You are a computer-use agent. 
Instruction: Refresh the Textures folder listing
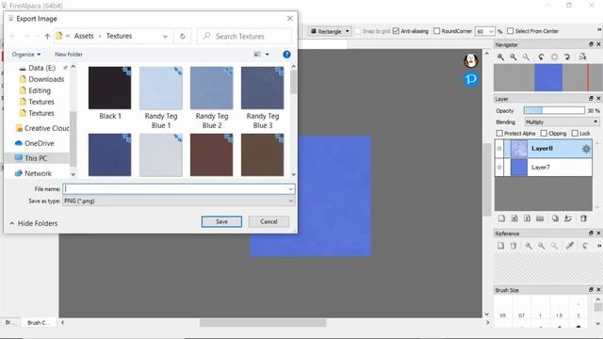(182, 36)
